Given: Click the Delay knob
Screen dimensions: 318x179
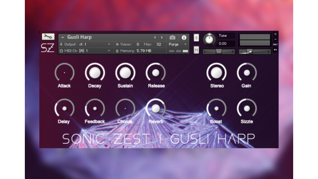Looking at the screenshot, I should click(65, 108).
